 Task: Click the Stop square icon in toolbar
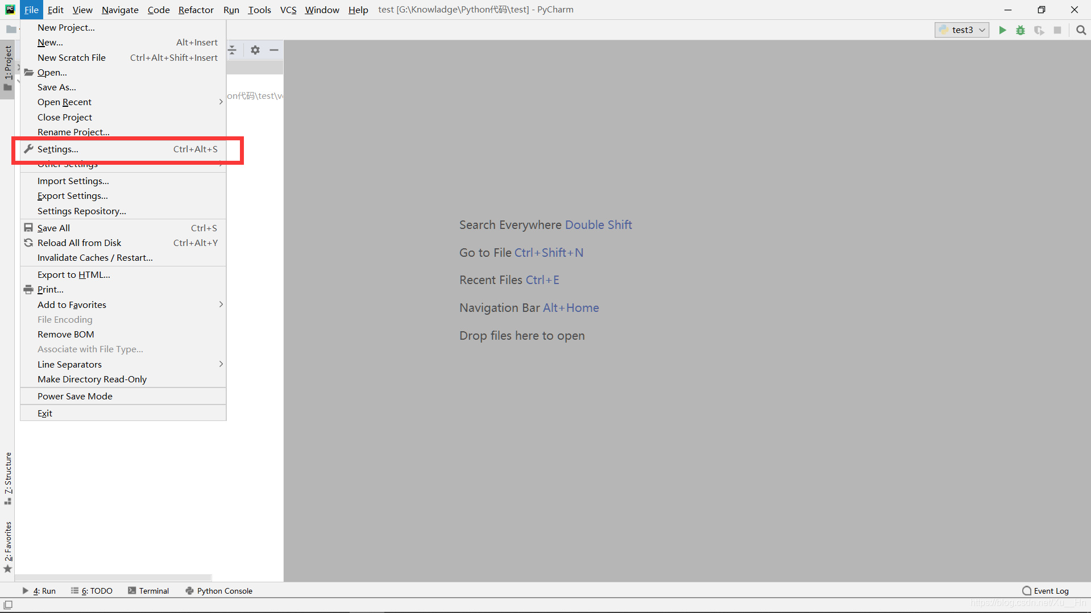(x=1057, y=30)
